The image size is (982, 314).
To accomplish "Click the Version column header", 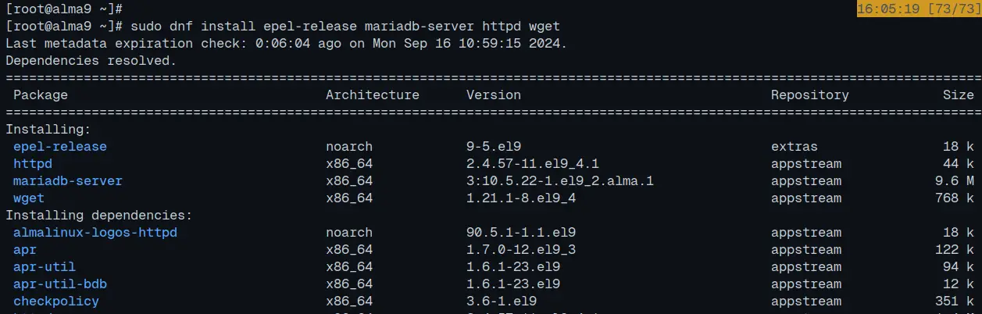I will [493, 95].
